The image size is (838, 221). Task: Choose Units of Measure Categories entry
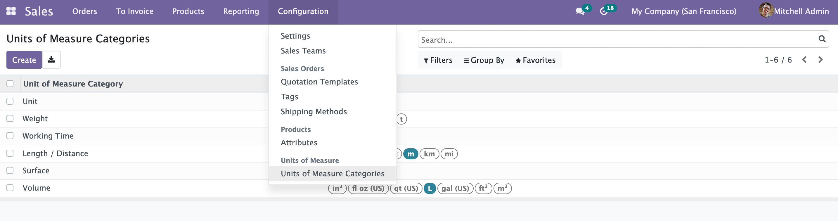coord(333,173)
